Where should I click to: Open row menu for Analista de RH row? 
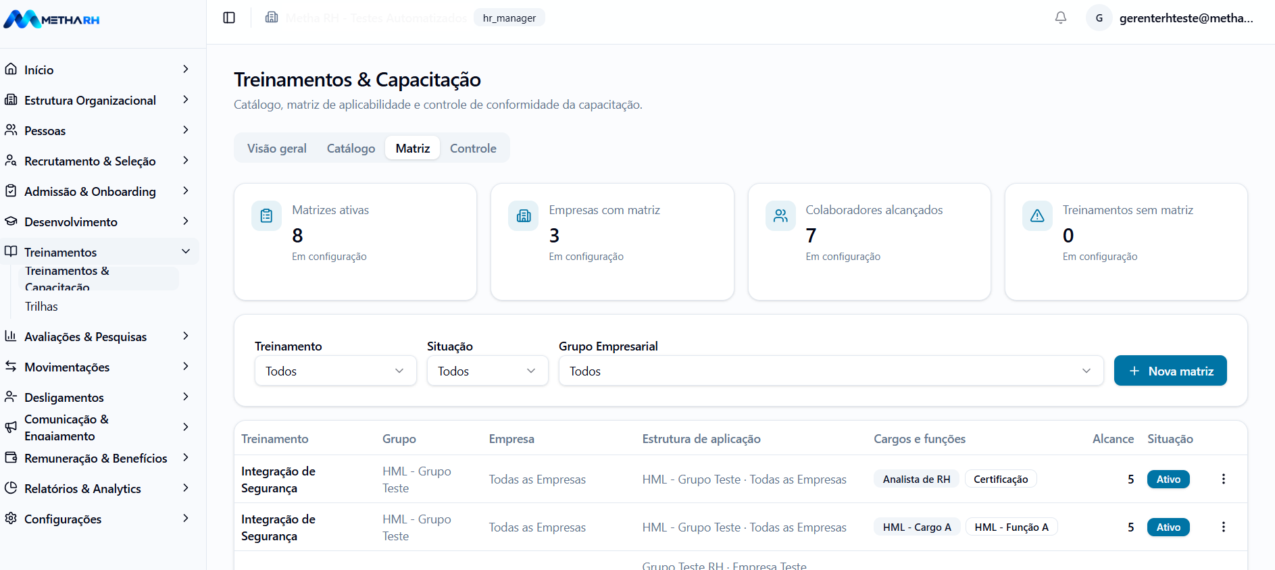click(x=1223, y=479)
